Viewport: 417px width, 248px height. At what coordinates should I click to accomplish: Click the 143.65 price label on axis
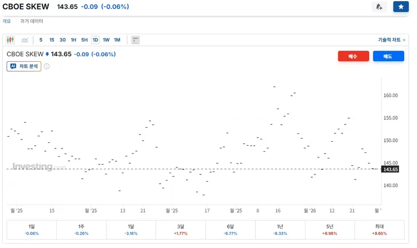pyautogui.click(x=390, y=169)
